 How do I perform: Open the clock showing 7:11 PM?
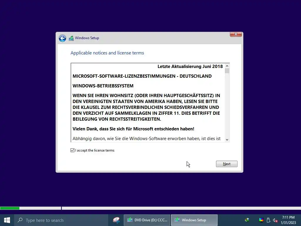[x=288, y=220]
